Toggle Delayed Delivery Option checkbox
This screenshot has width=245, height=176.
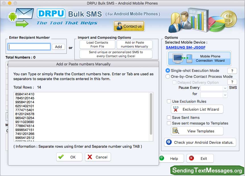point(174,82)
